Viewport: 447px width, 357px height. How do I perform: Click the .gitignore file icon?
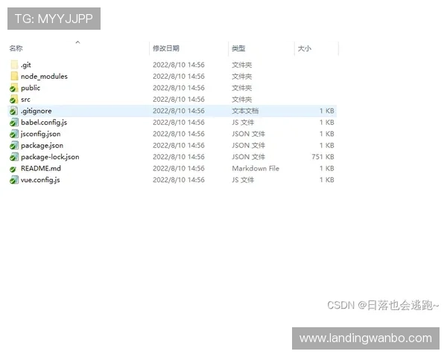(13, 111)
